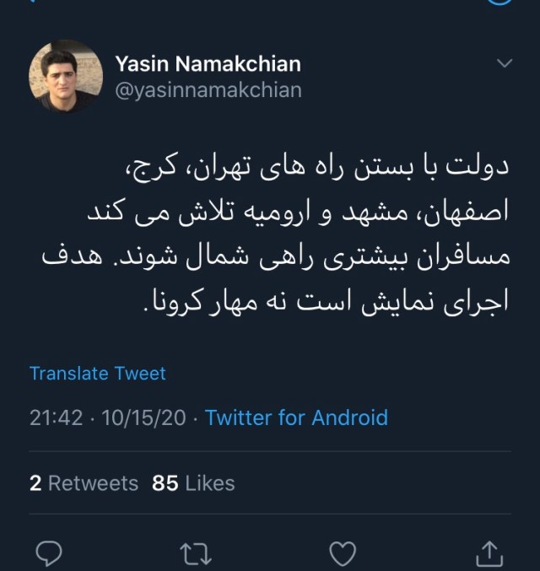
Task: Select the @yasinnamakchian handle
Action: 208,89
